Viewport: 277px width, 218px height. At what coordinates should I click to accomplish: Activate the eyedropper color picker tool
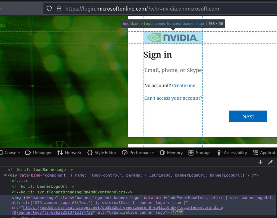pos(270,162)
